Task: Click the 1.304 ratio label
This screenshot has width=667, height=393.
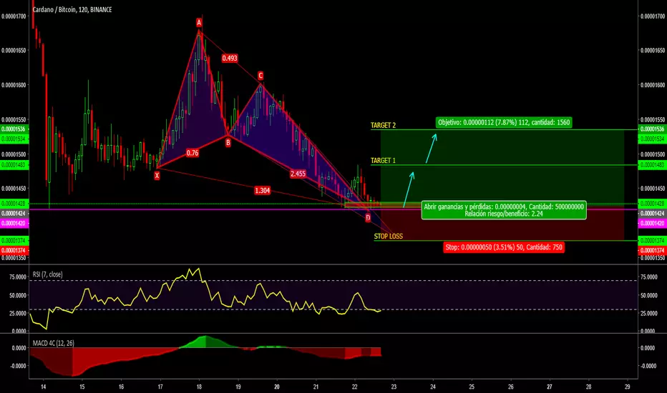Action: coord(262,190)
